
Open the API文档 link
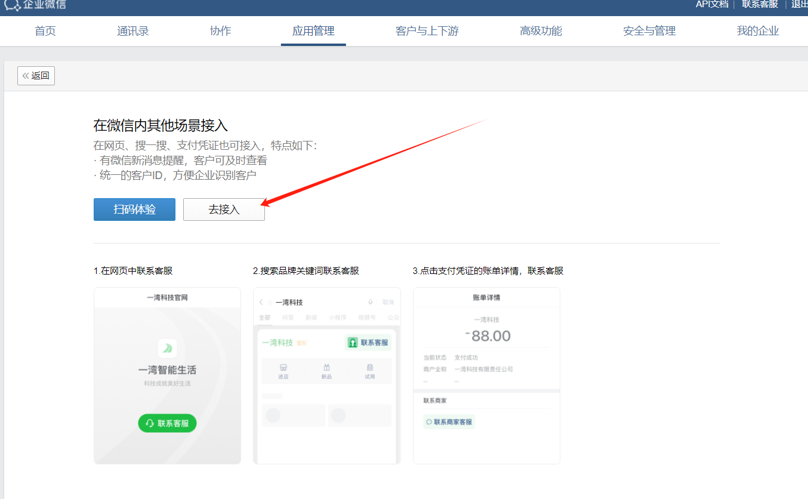[712, 4]
